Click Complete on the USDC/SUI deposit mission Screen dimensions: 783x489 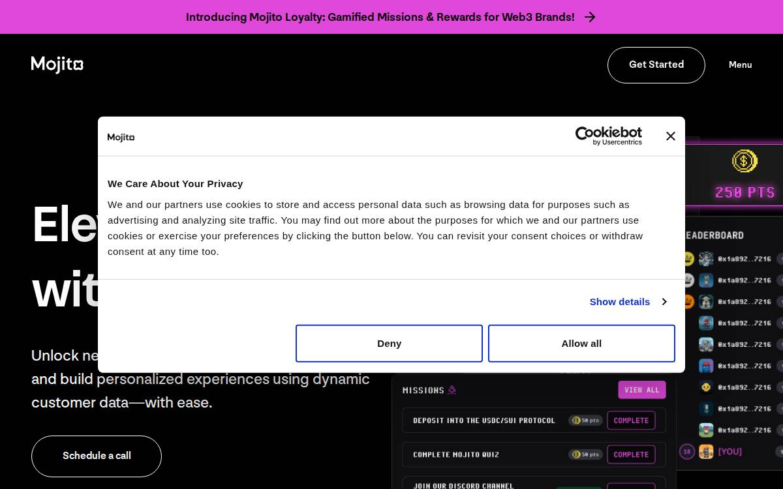(631, 421)
